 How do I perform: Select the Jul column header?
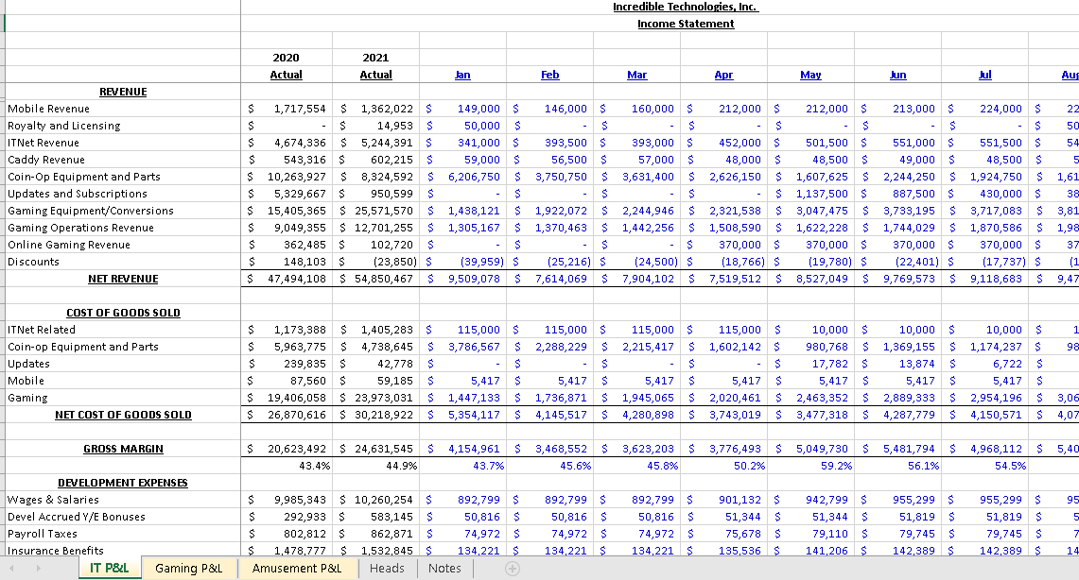(984, 75)
